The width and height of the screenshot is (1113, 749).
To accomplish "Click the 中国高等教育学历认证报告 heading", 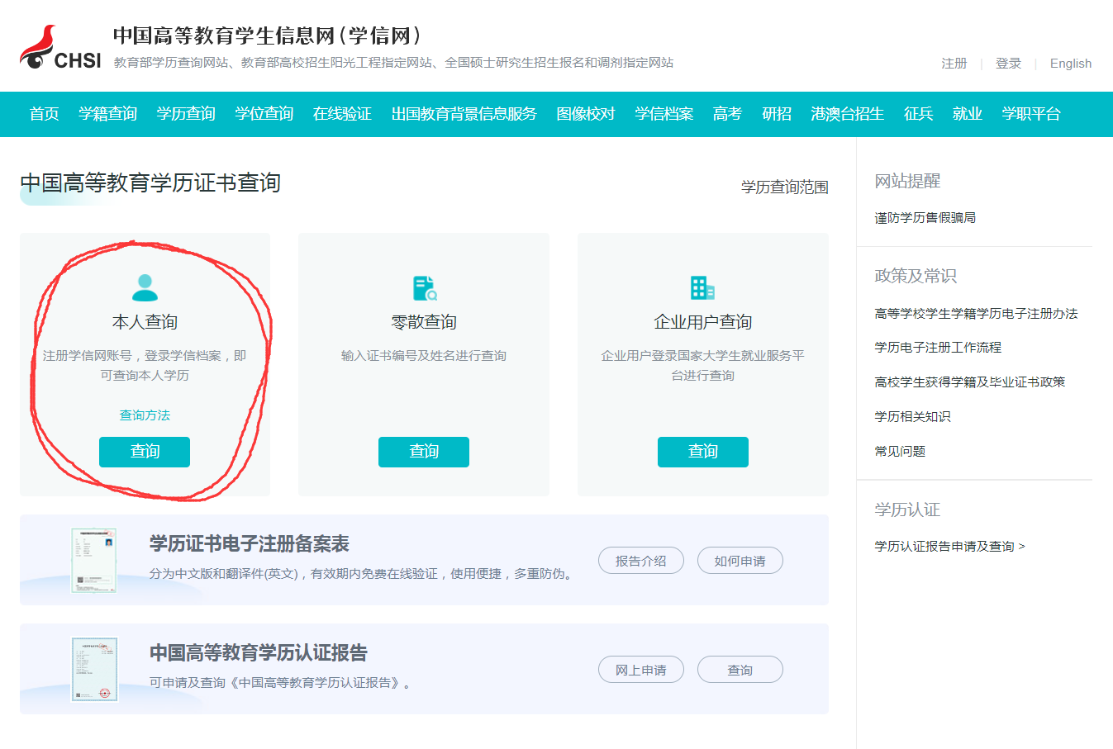I will click(x=259, y=652).
